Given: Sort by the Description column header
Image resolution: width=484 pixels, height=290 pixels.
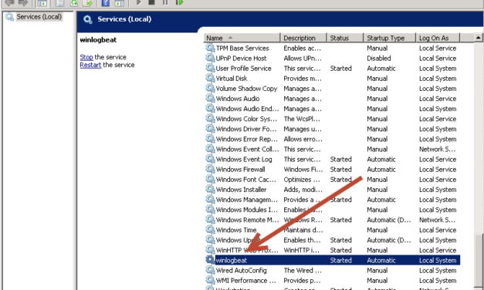Looking at the screenshot, I should pyautogui.click(x=303, y=38).
